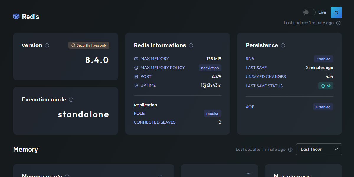This screenshot has width=354, height=177.
Task: Click the CONNECTED SLAVES label
Action: tap(155, 122)
